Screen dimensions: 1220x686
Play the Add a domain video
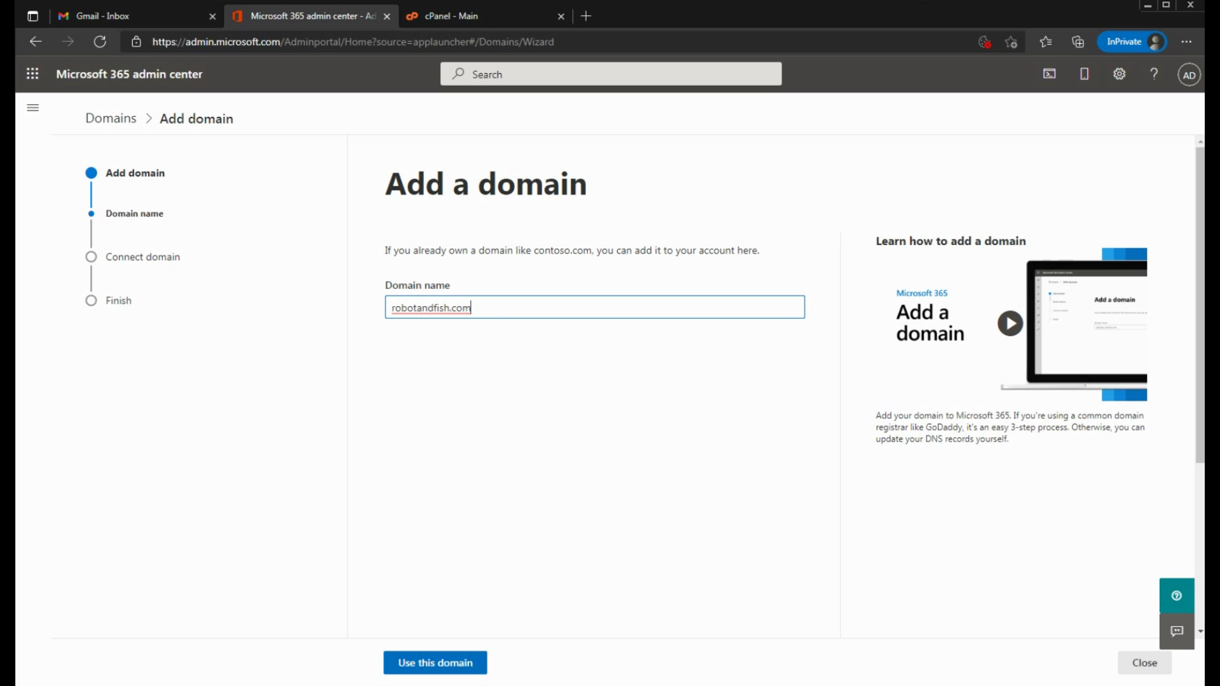[1010, 323]
